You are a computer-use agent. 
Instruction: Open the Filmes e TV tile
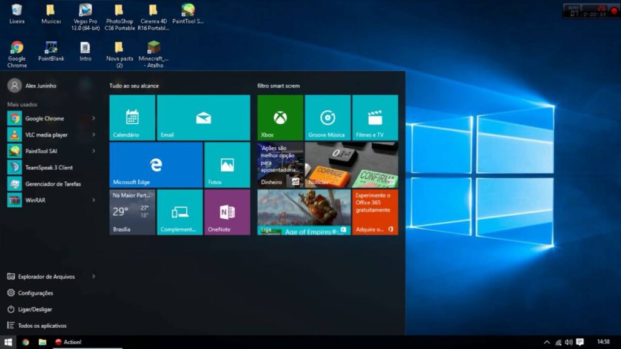375,118
